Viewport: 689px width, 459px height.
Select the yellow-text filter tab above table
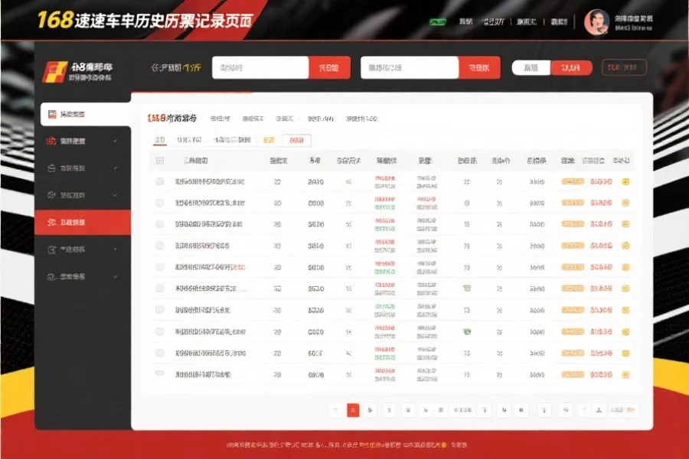(x=269, y=140)
